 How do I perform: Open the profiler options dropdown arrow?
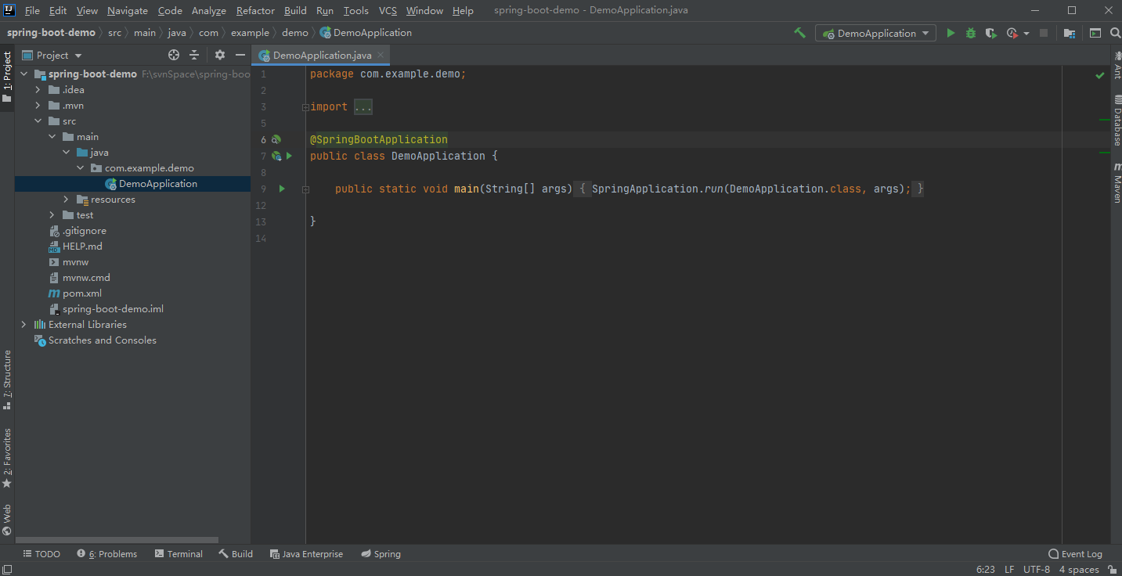(1026, 34)
